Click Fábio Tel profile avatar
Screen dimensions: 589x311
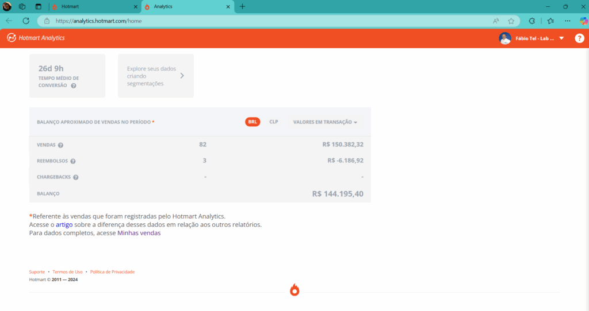tap(505, 38)
